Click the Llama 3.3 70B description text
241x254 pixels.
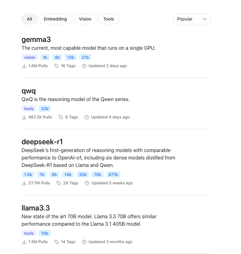(x=89, y=220)
